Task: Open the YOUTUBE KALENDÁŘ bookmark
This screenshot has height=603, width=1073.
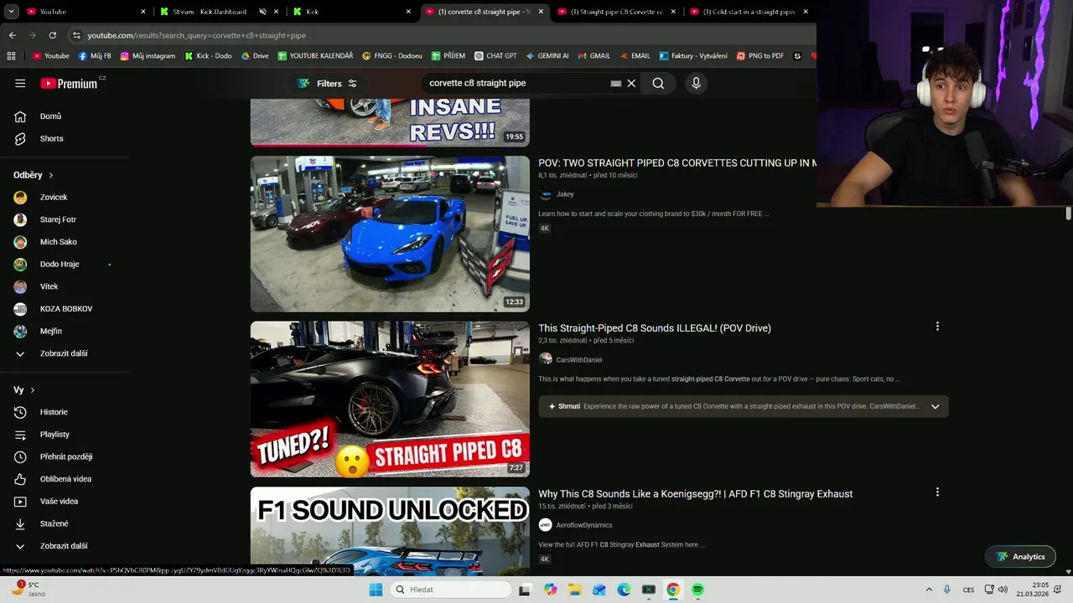Action: [315, 56]
